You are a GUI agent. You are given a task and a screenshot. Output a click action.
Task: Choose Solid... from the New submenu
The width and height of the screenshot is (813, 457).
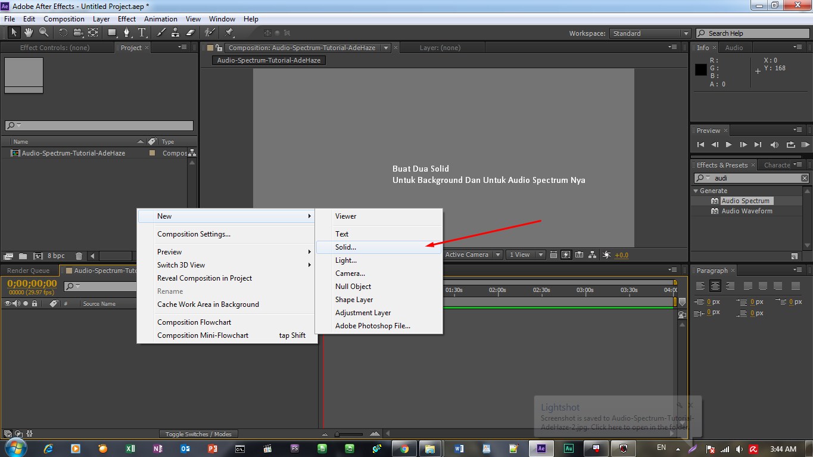(379, 247)
